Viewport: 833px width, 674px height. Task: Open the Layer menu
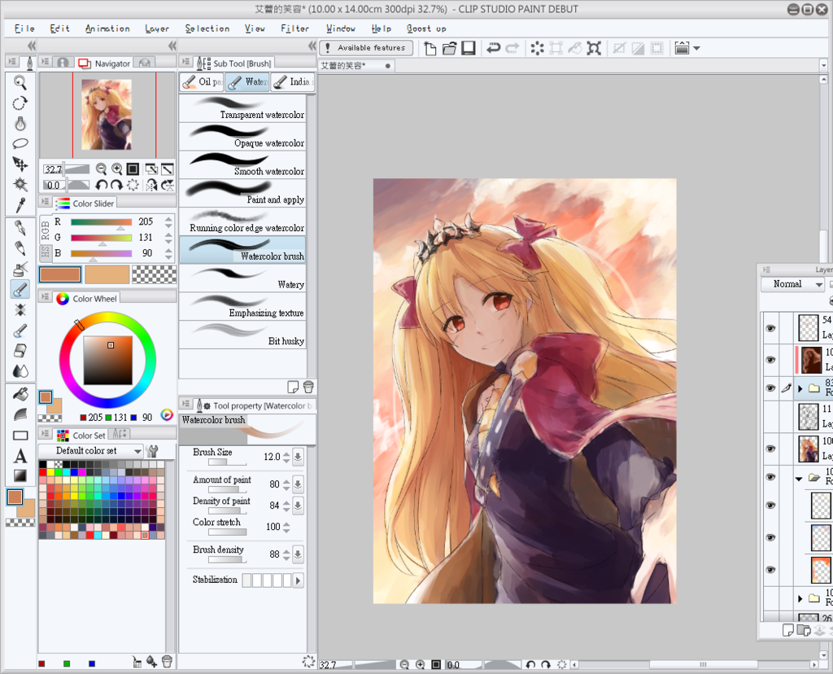coord(157,28)
